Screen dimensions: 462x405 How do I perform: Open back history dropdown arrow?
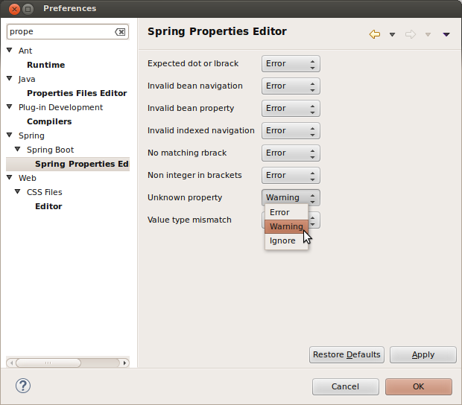392,35
